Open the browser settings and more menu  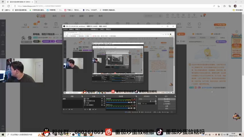(x=241, y=6)
